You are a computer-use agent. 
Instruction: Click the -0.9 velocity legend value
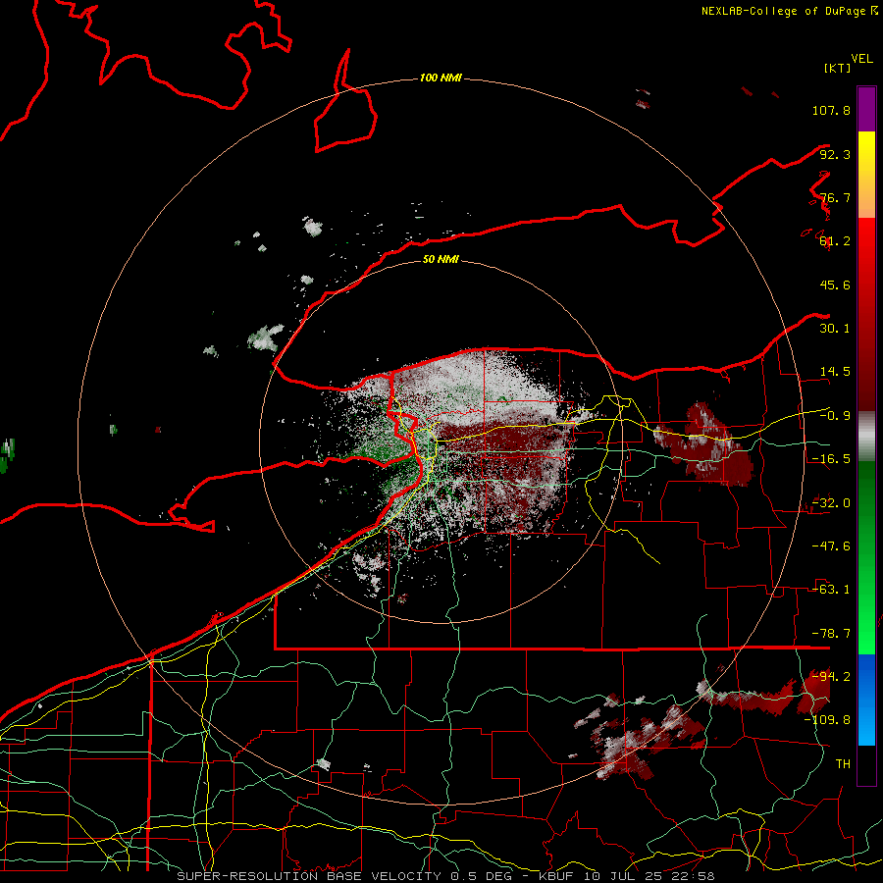tap(835, 416)
